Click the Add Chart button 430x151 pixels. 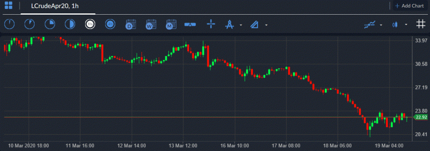(x=410, y=6)
